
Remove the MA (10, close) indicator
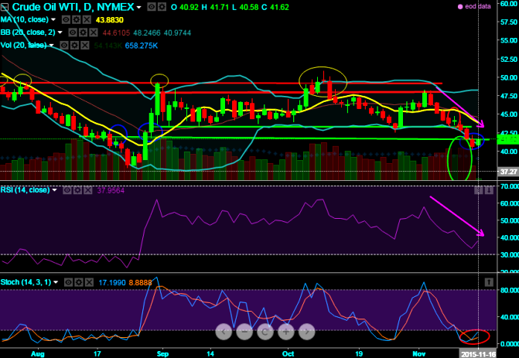click(87, 20)
